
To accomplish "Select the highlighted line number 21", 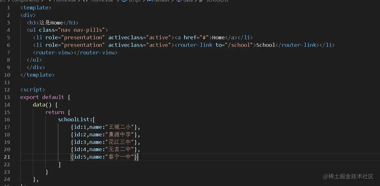I will pyautogui.click(x=7, y=157).
